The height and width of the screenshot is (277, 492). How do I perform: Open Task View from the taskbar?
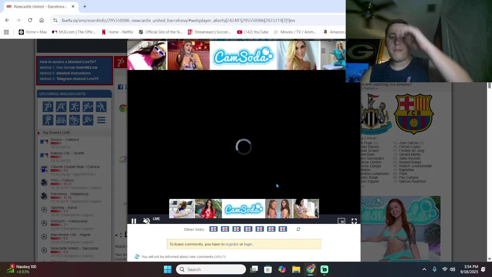click(x=254, y=269)
